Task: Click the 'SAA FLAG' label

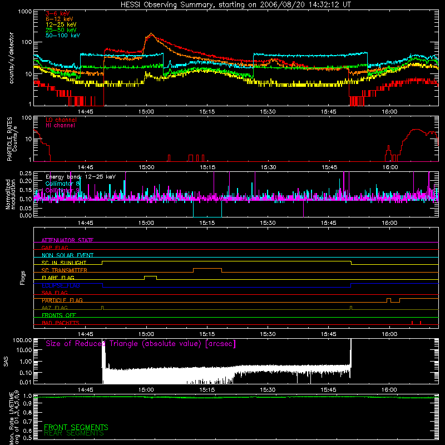Action: [x=55, y=293]
